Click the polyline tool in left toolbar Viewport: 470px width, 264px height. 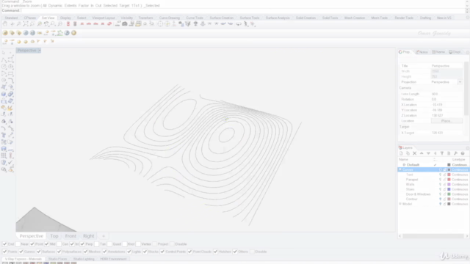4,59
